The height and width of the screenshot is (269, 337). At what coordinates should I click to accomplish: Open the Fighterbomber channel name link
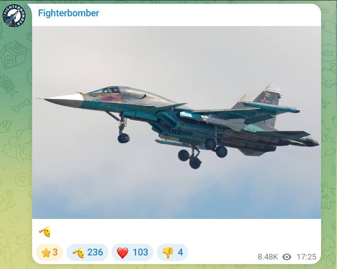[x=68, y=13]
